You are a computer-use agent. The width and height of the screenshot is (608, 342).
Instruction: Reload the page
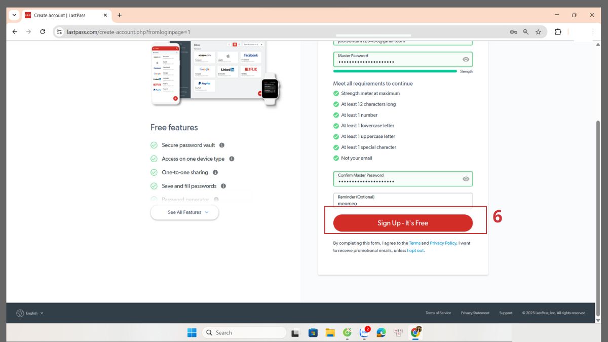click(43, 31)
